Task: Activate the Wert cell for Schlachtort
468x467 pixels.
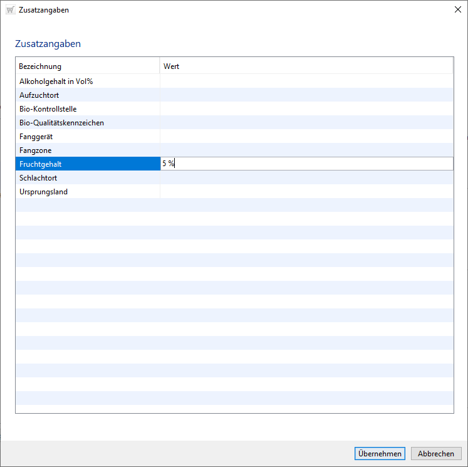Action: point(306,178)
